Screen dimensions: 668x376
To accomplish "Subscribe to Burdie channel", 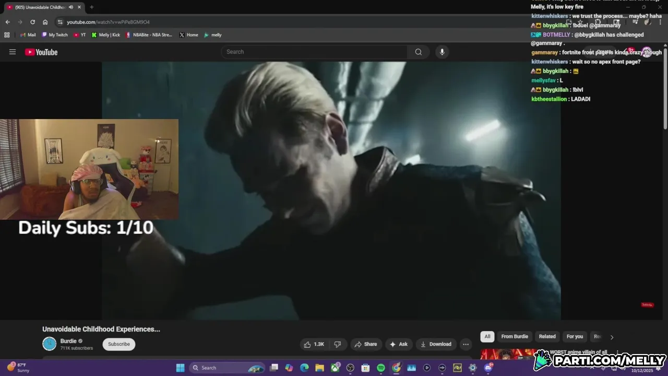I will pyautogui.click(x=119, y=344).
